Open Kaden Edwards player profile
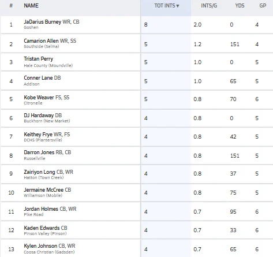This screenshot has width=273, height=257. click(x=42, y=228)
